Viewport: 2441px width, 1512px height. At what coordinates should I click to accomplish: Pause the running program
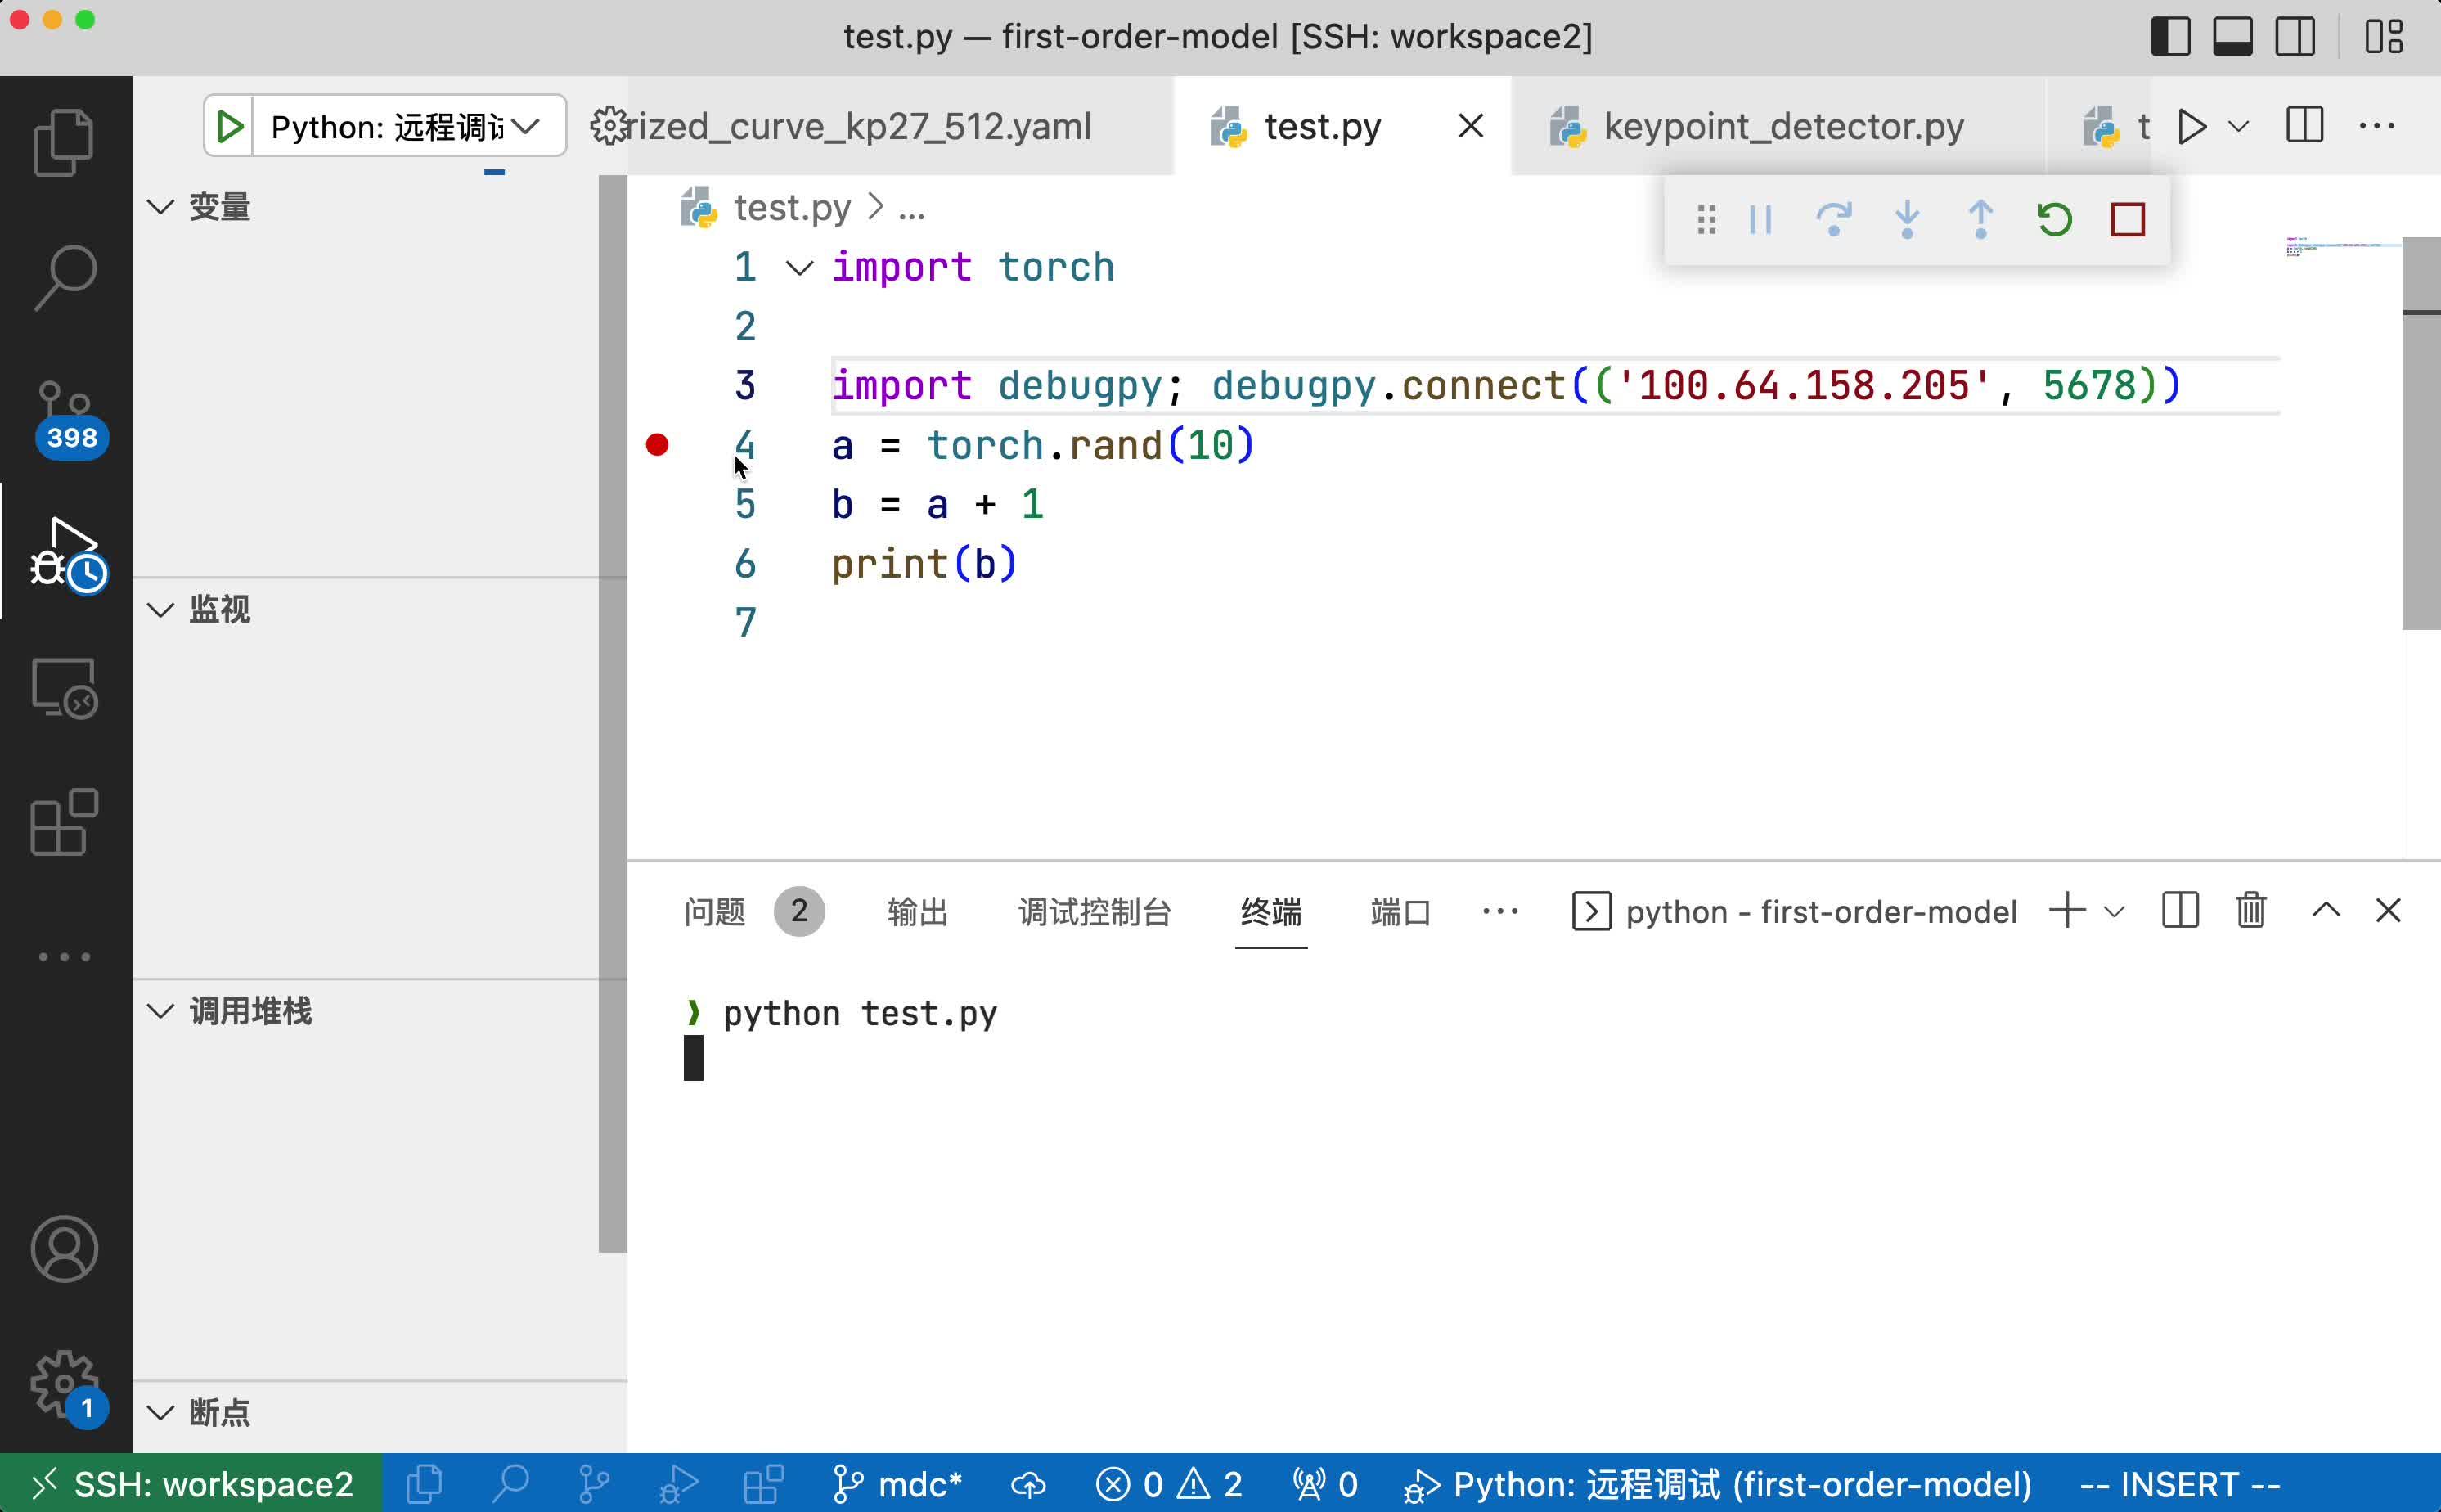pyautogui.click(x=1760, y=219)
